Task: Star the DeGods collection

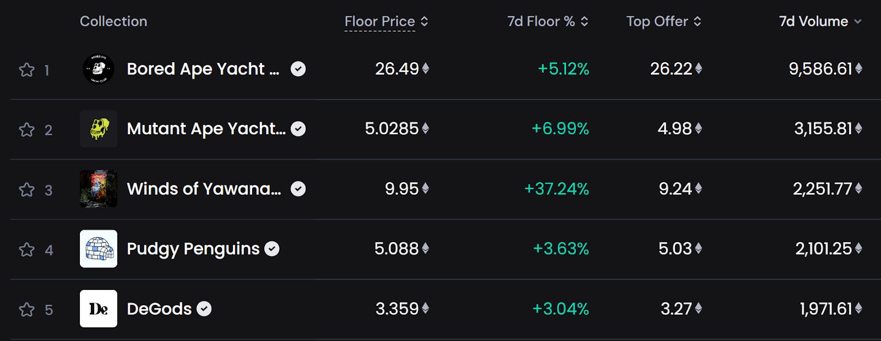Action: click(26, 310)
